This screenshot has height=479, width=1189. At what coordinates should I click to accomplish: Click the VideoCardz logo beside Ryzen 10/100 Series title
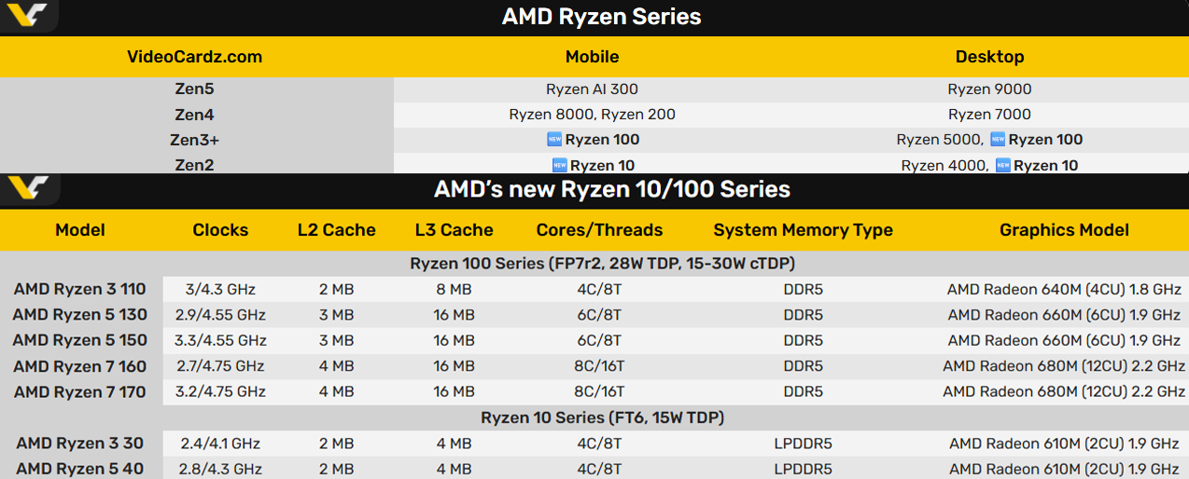coord(26,188)
